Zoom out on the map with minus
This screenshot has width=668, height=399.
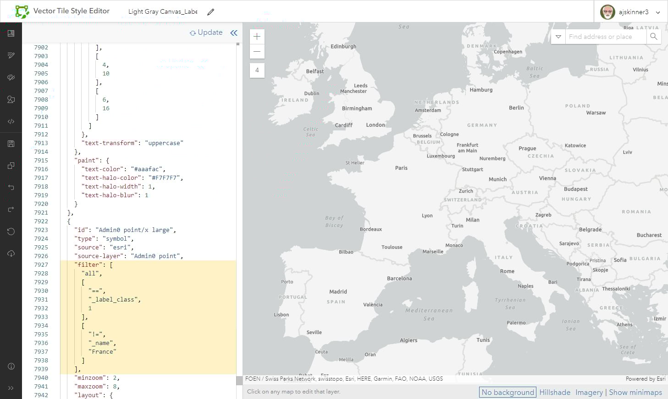(x=257, y=52)
